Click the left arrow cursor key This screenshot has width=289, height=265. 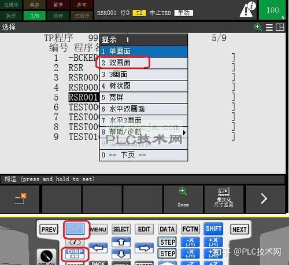(98, 248)
